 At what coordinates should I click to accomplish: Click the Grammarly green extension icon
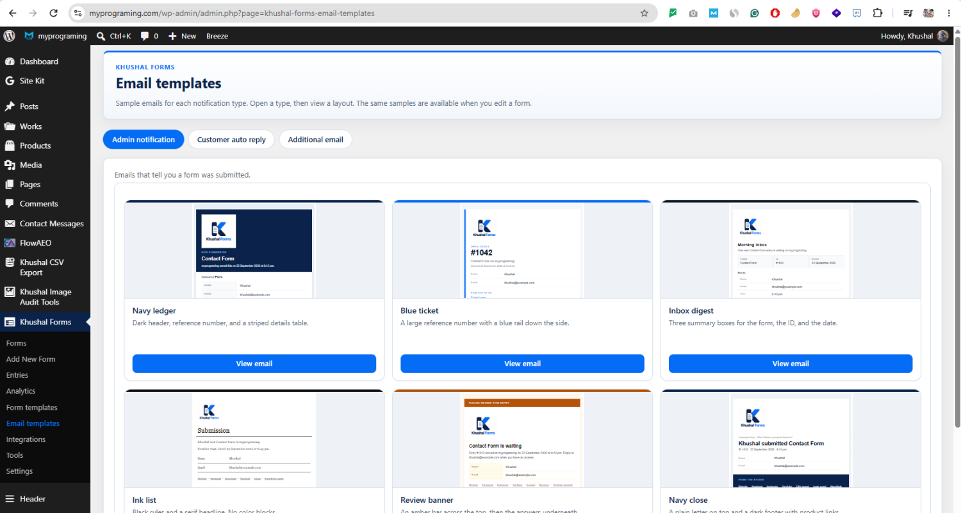click(755, 13)
